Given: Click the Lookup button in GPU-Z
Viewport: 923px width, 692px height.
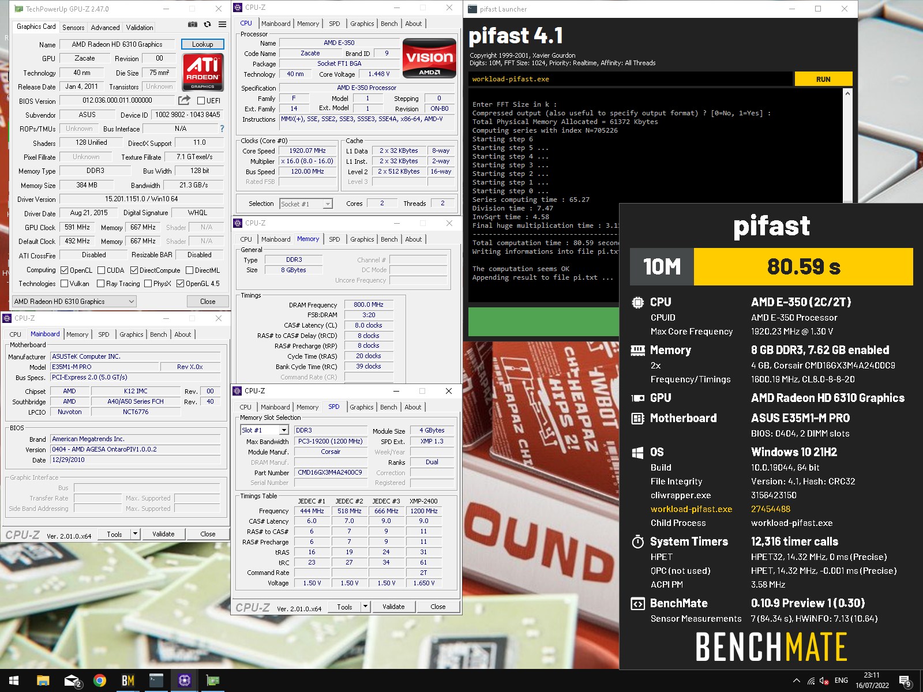Looking at the screenshot, I should (x=202, y=44).
